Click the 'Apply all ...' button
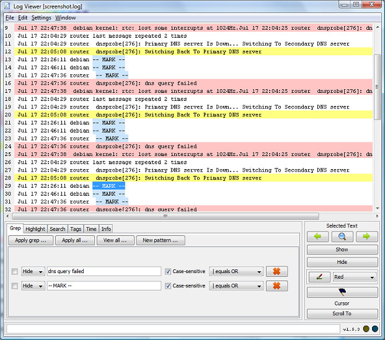 (75, 240)
